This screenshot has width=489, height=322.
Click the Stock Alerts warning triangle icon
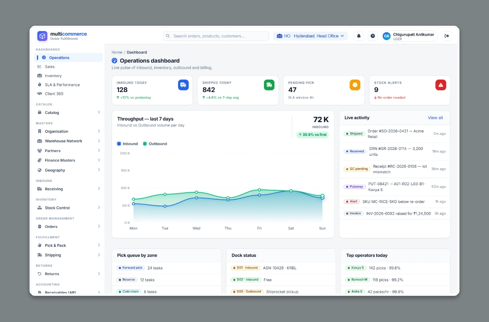point(441,85)
